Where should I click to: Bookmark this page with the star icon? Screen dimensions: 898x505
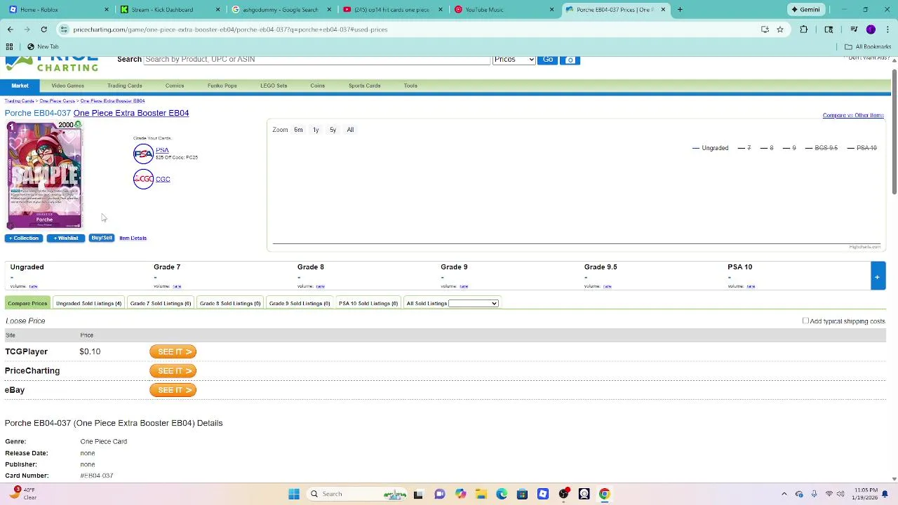(779, 29)
